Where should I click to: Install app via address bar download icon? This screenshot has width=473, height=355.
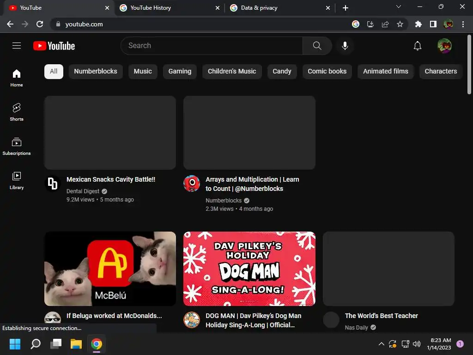pyautogui.click(x=370, y=24)
